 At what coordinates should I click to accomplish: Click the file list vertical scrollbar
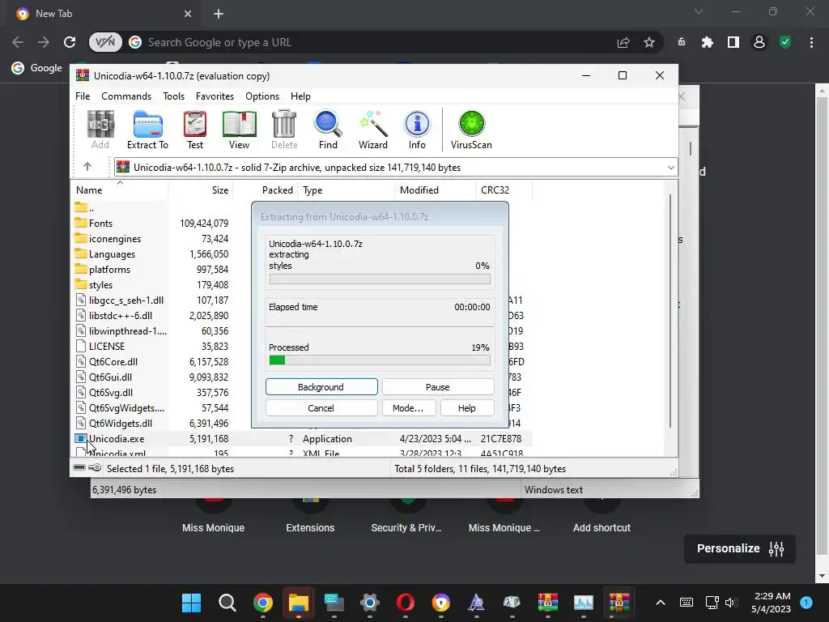tap(670, 311)
